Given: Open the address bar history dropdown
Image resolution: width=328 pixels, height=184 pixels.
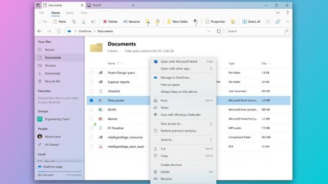Looking at the screenshot, I should coord(209,31).
